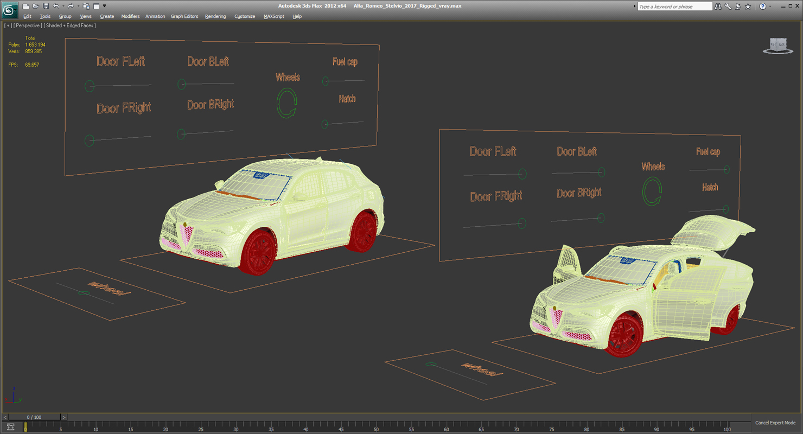803x434 pixels.
Task: Click the Communication Center satellite icon
Action: click(738, 7)
